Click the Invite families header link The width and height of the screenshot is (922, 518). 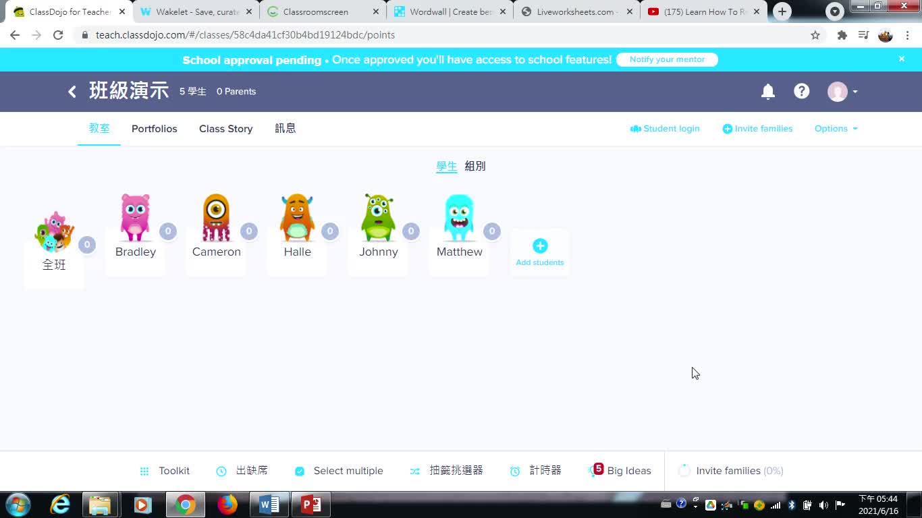[x=757, y=129]
